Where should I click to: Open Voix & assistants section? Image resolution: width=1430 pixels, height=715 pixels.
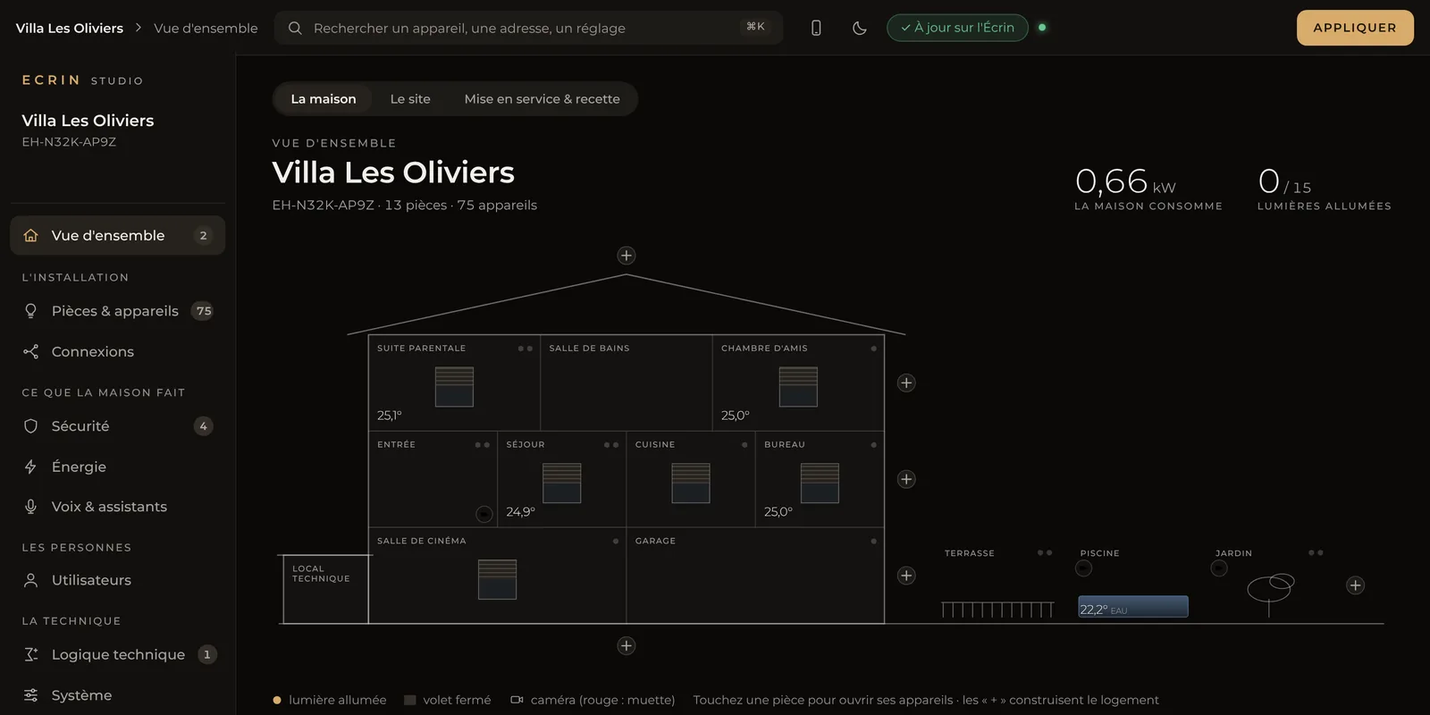117,507
